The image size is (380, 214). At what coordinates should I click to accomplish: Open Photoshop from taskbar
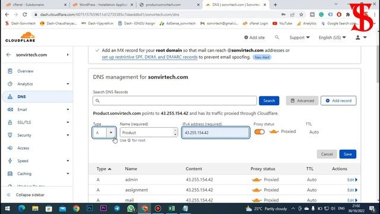point(90,209)
